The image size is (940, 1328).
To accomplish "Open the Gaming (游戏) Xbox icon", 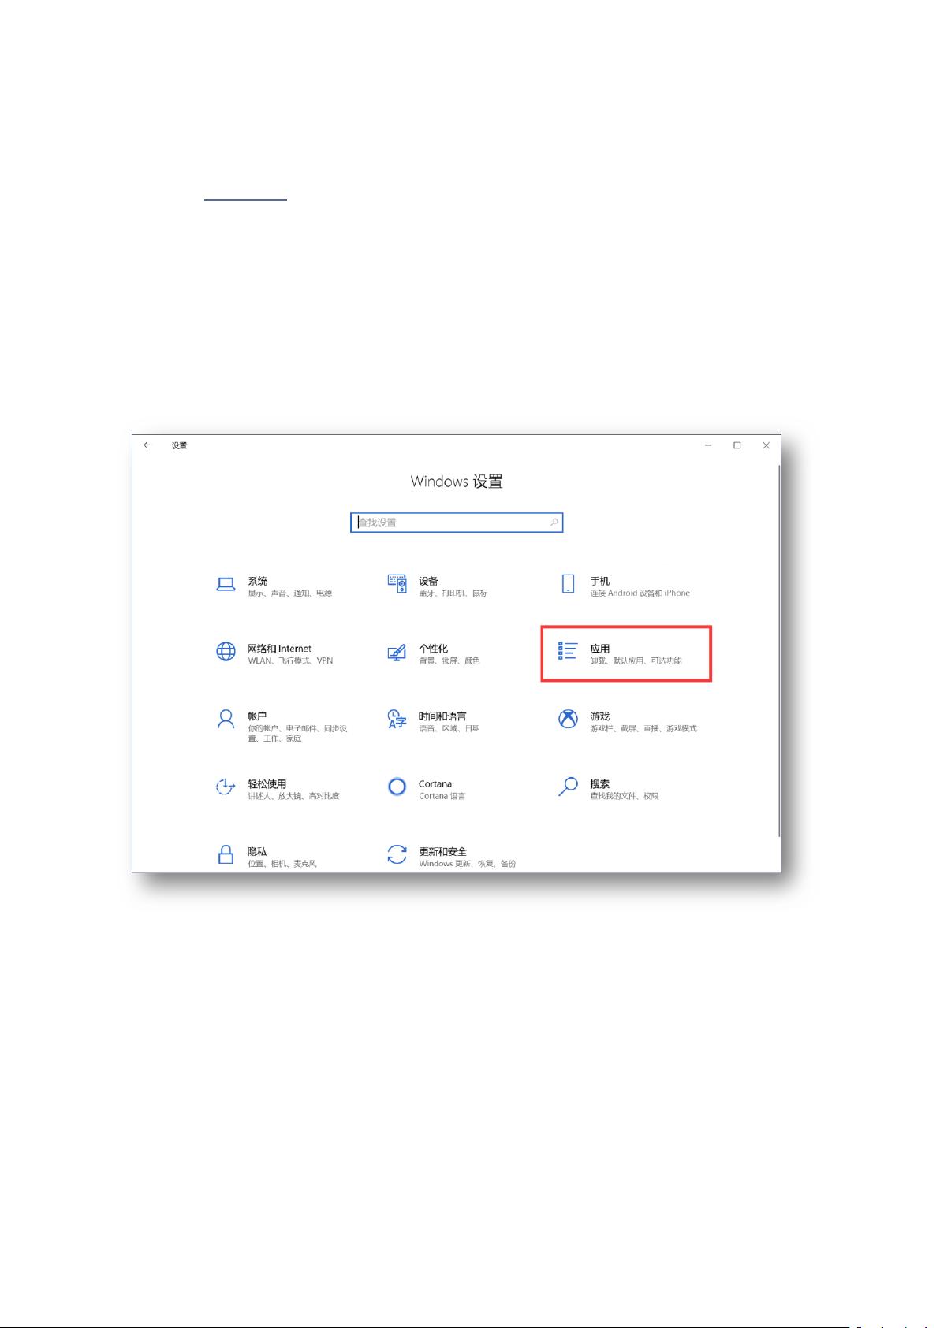I will 568,719.
